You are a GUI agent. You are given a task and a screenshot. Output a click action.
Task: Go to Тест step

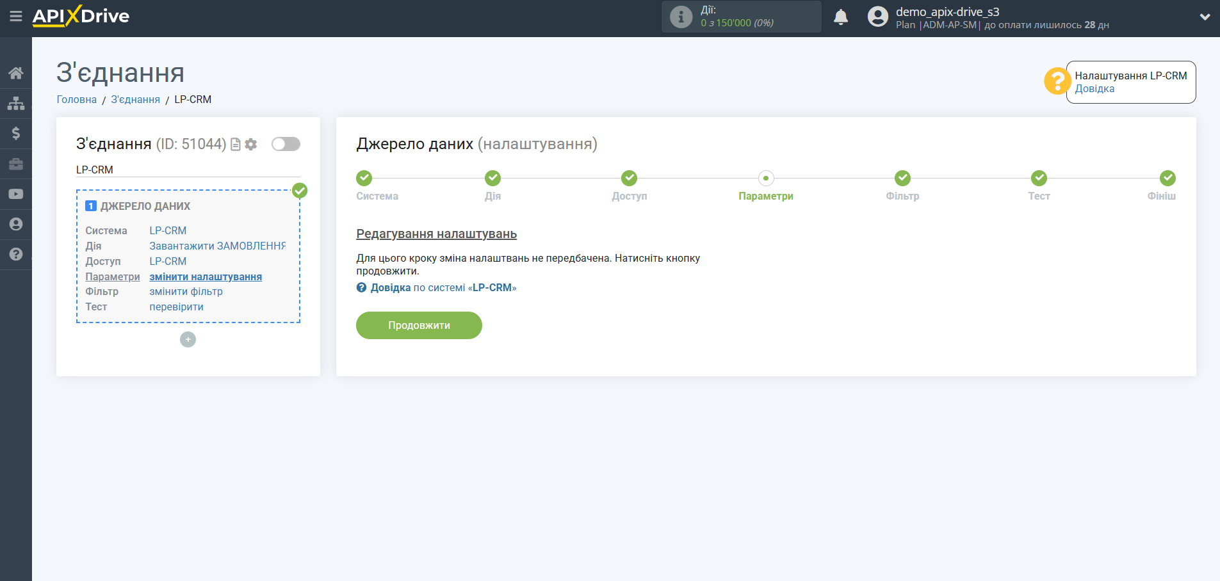coord(1039,178)
